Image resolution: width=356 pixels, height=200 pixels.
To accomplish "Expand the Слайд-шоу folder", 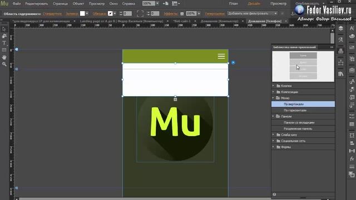I will pyautogui.click(x=273, y=134).
